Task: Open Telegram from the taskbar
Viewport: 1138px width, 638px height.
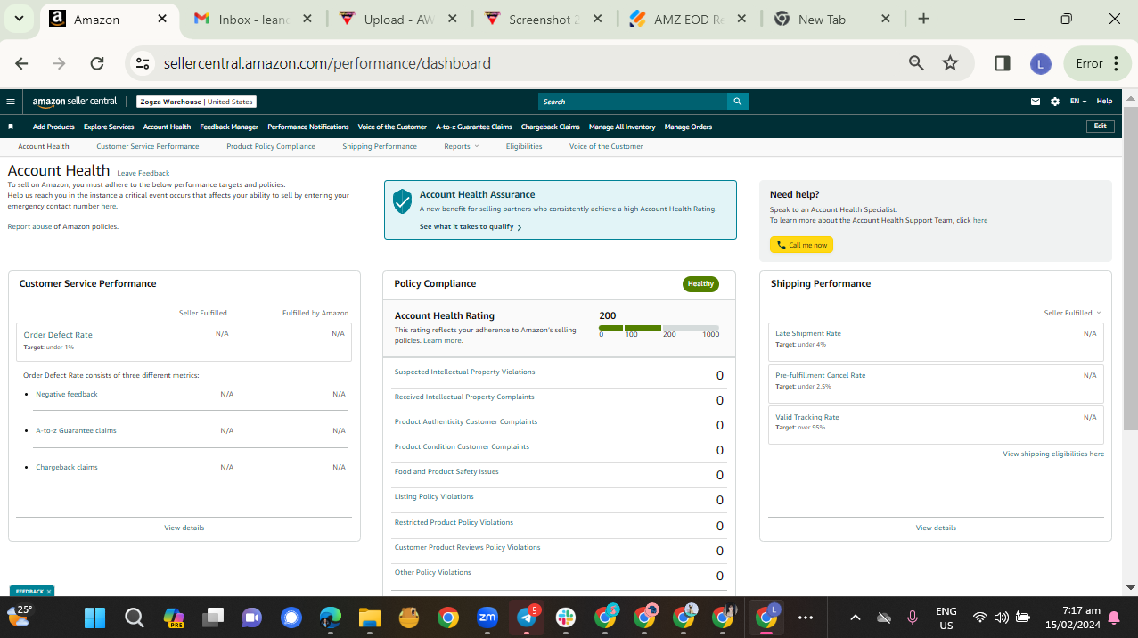Action: pos(526,618)
